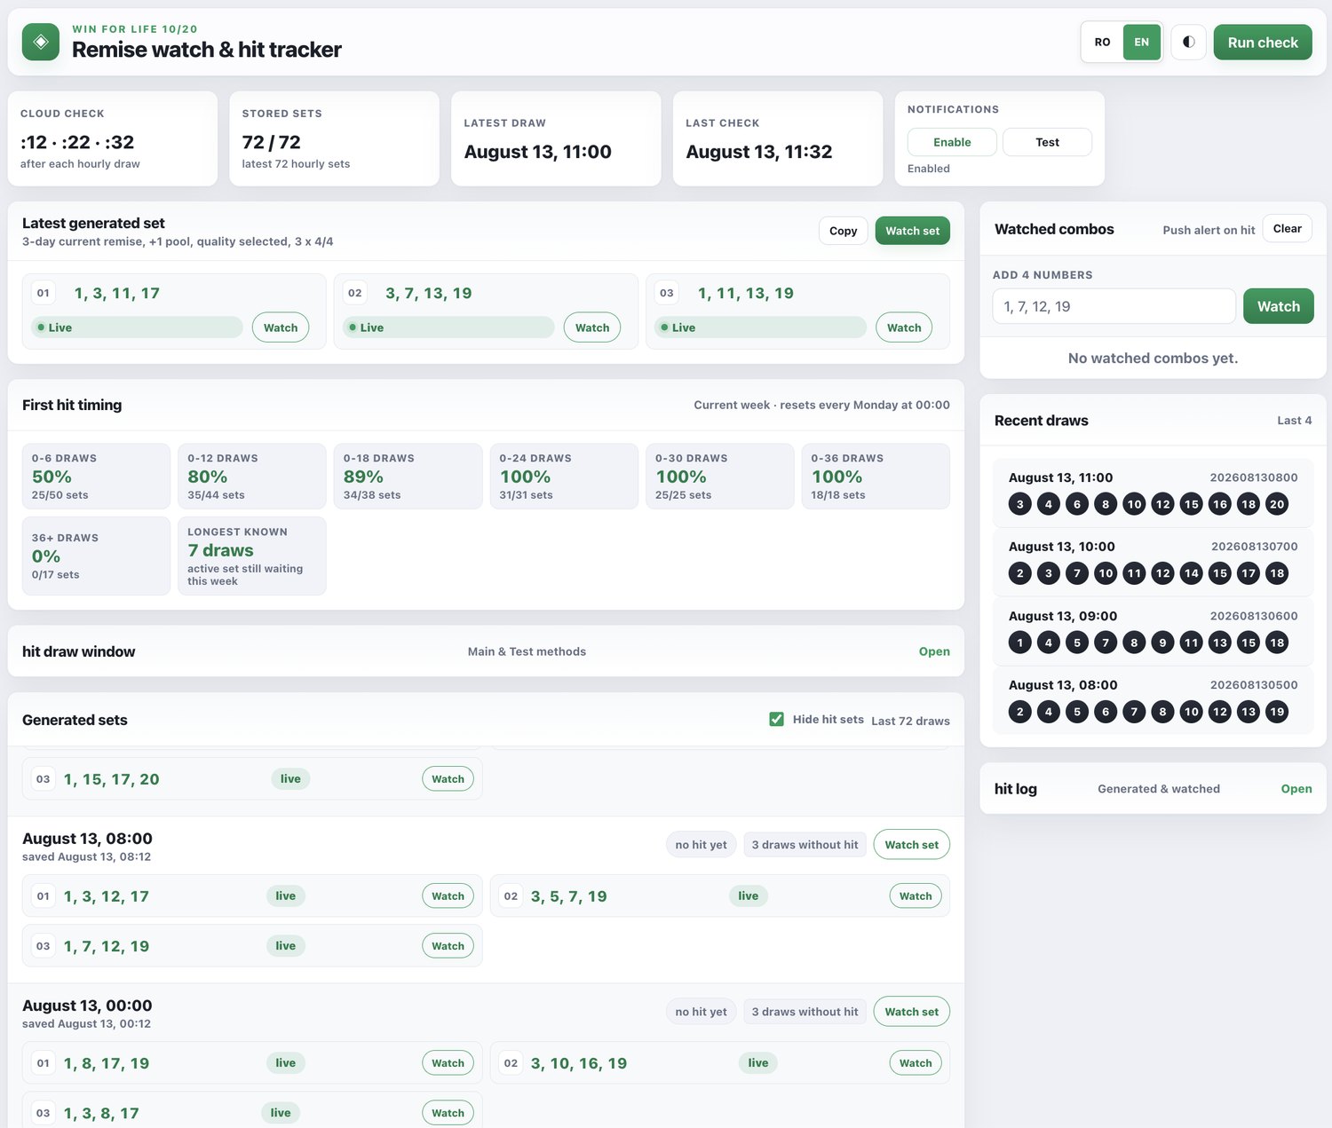This screenshot has width=1332, height=1128.
Task: Watch the August 13, 00:00 set
Action: tap(911, 1012)
